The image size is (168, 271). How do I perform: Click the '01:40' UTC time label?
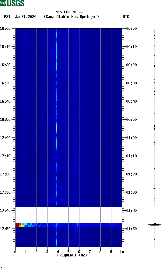(x=131, y=211)
